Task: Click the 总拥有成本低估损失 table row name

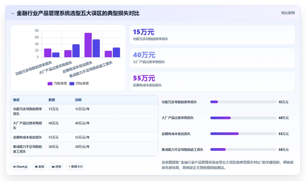Action: [27, 137]
